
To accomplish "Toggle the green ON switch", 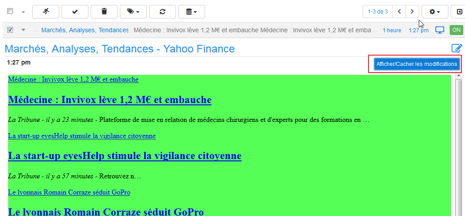I will click(456, 30).
